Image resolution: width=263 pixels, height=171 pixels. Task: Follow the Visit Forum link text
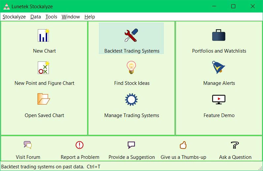pos(28,157)
